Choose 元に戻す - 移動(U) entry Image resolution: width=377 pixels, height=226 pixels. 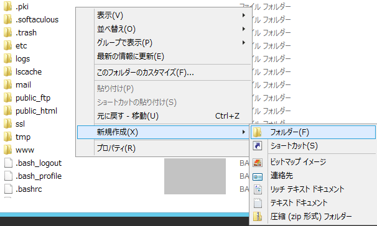click(x=164, y=116)
